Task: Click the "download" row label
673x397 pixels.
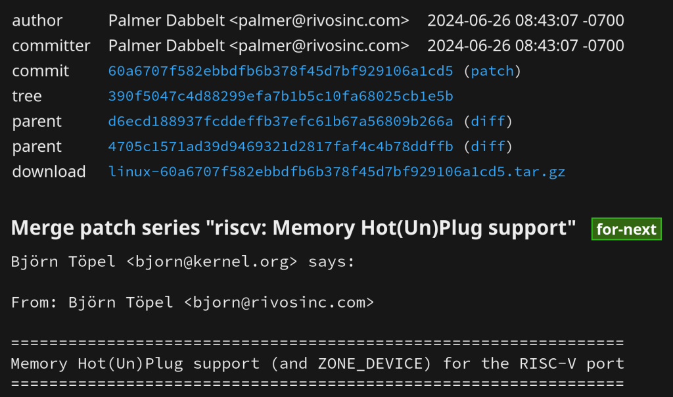Action: click(x=49, y=172)
